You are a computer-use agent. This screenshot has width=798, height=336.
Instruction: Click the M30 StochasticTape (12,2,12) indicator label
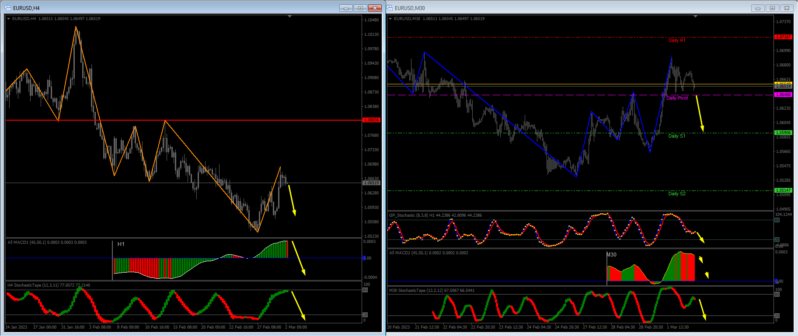(x=432, y=291)
